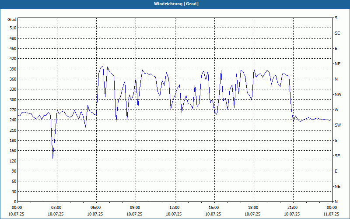This screenshot has height=219, width=350.
Task: Select the 180 degree axis label
Action: (x=13, y=140)
